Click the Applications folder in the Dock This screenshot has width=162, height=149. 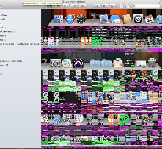coord(95,63)
